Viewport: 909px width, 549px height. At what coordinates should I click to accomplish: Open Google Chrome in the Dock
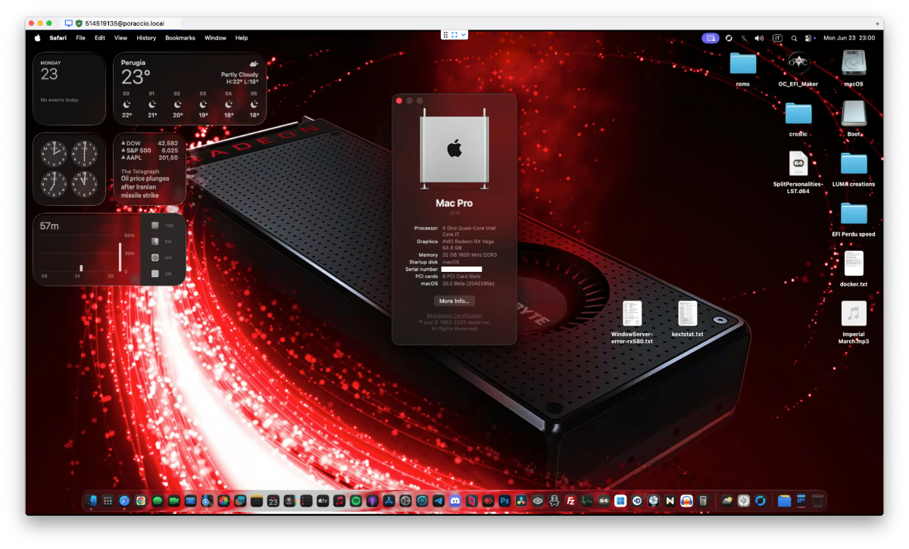point(141,501)
